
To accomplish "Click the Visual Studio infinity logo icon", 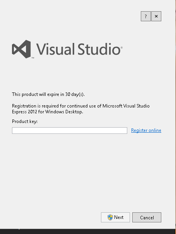I will [21, 49].
